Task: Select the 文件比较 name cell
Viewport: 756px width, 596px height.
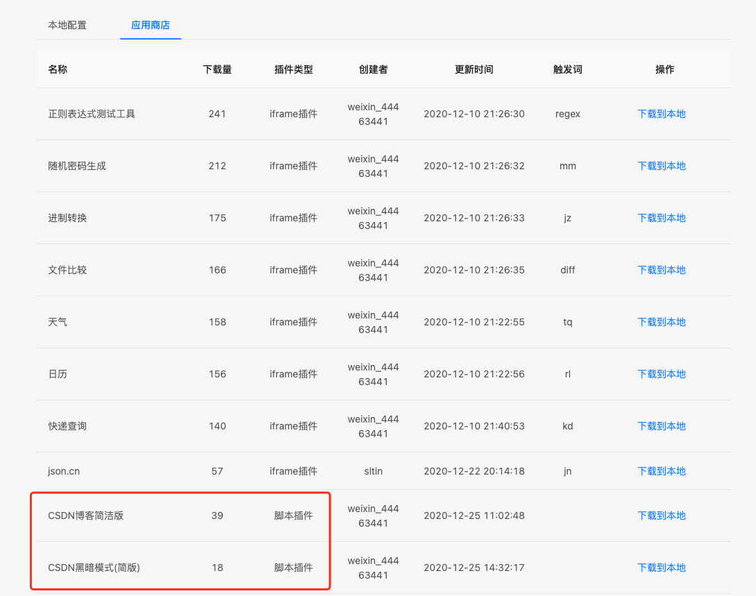Action: [x=67, y=270]
